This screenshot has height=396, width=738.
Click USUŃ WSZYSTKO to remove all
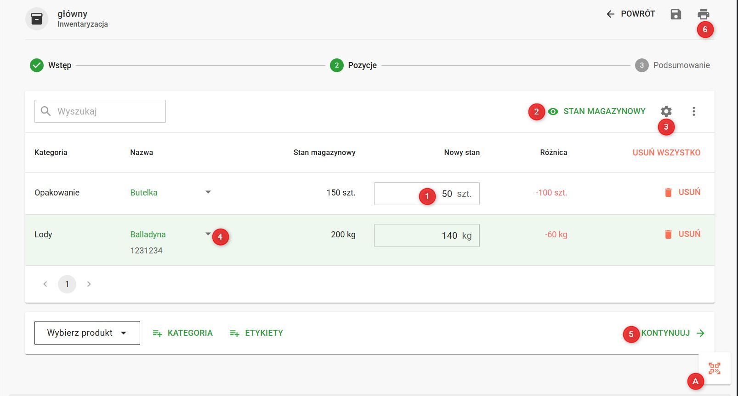tap(666, 153)
